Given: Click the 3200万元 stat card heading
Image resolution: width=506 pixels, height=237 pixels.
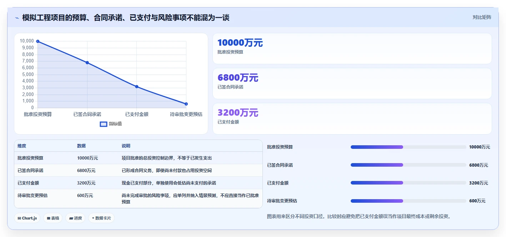Looking at the screenshot, I should pyautogui.click(x=238, y=113).
